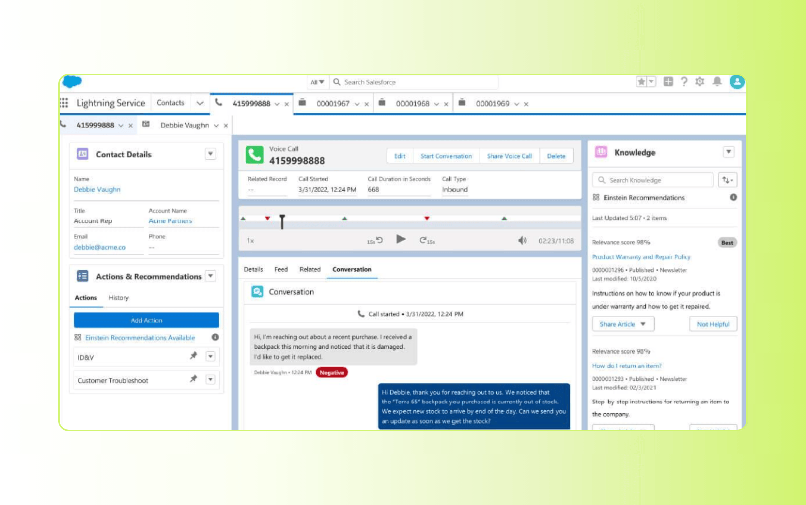Expand the Customer Troubleshoot action dropdown

pyautogui.click(x=211, y=379)
